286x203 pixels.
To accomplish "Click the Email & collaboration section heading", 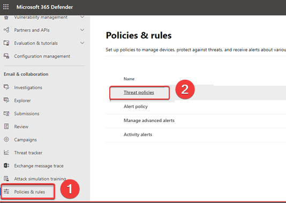I will (x=26, y=74).
